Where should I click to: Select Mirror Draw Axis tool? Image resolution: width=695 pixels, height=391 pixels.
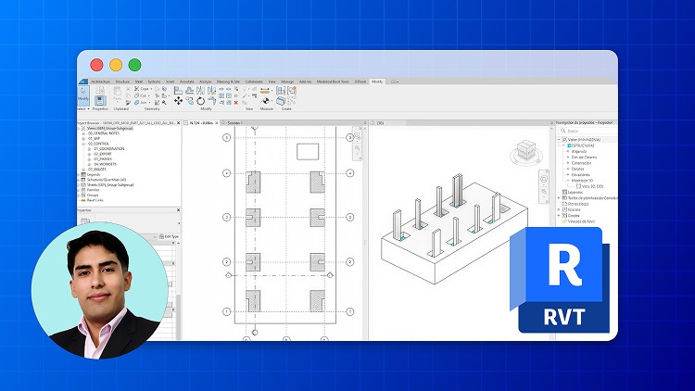tap(211, 90)
